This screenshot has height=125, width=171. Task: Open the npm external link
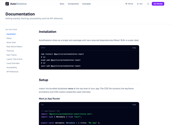point(140,4)
